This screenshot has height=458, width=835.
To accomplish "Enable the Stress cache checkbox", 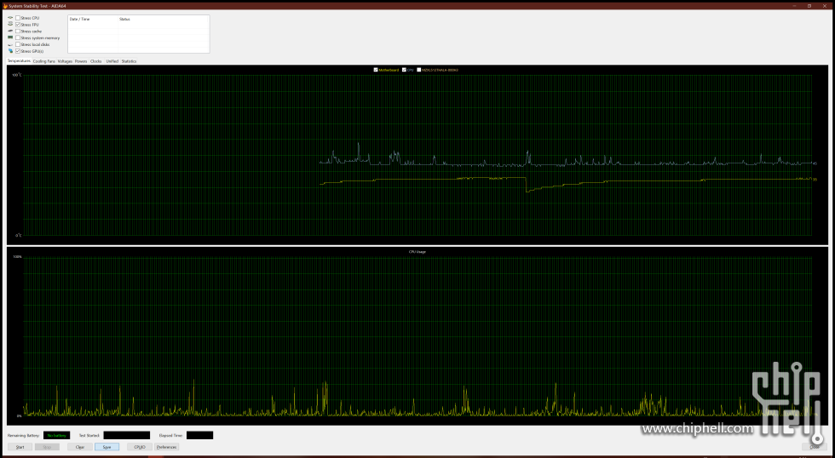I will coord(18,31).
